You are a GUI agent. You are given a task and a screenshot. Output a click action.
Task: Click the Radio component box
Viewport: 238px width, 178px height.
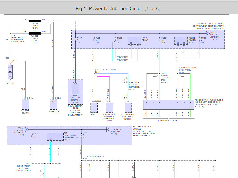pyautogui.click(x=94, y=108)
